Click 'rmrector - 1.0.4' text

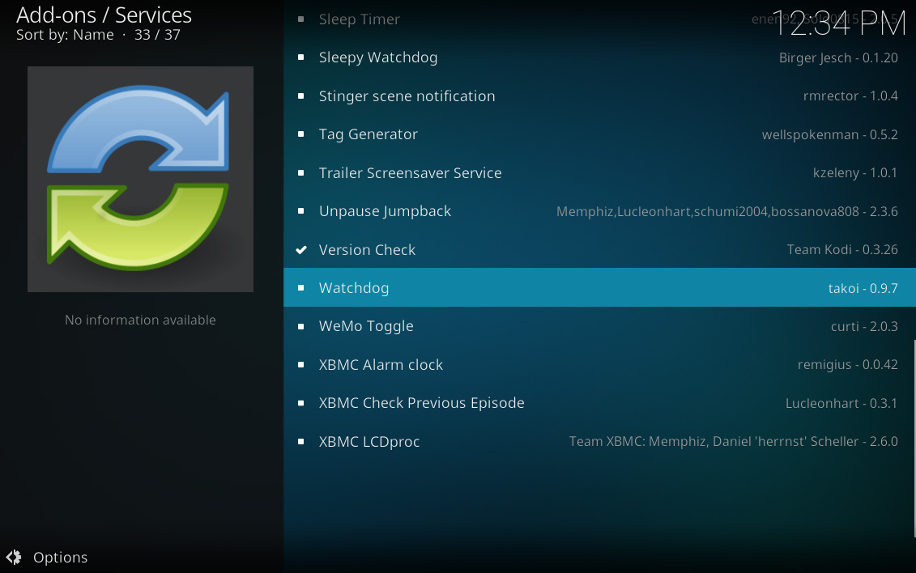(850, 95)
